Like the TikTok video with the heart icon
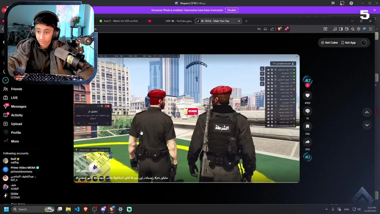Viewport: 380px width, 214px height. (308, 95)
